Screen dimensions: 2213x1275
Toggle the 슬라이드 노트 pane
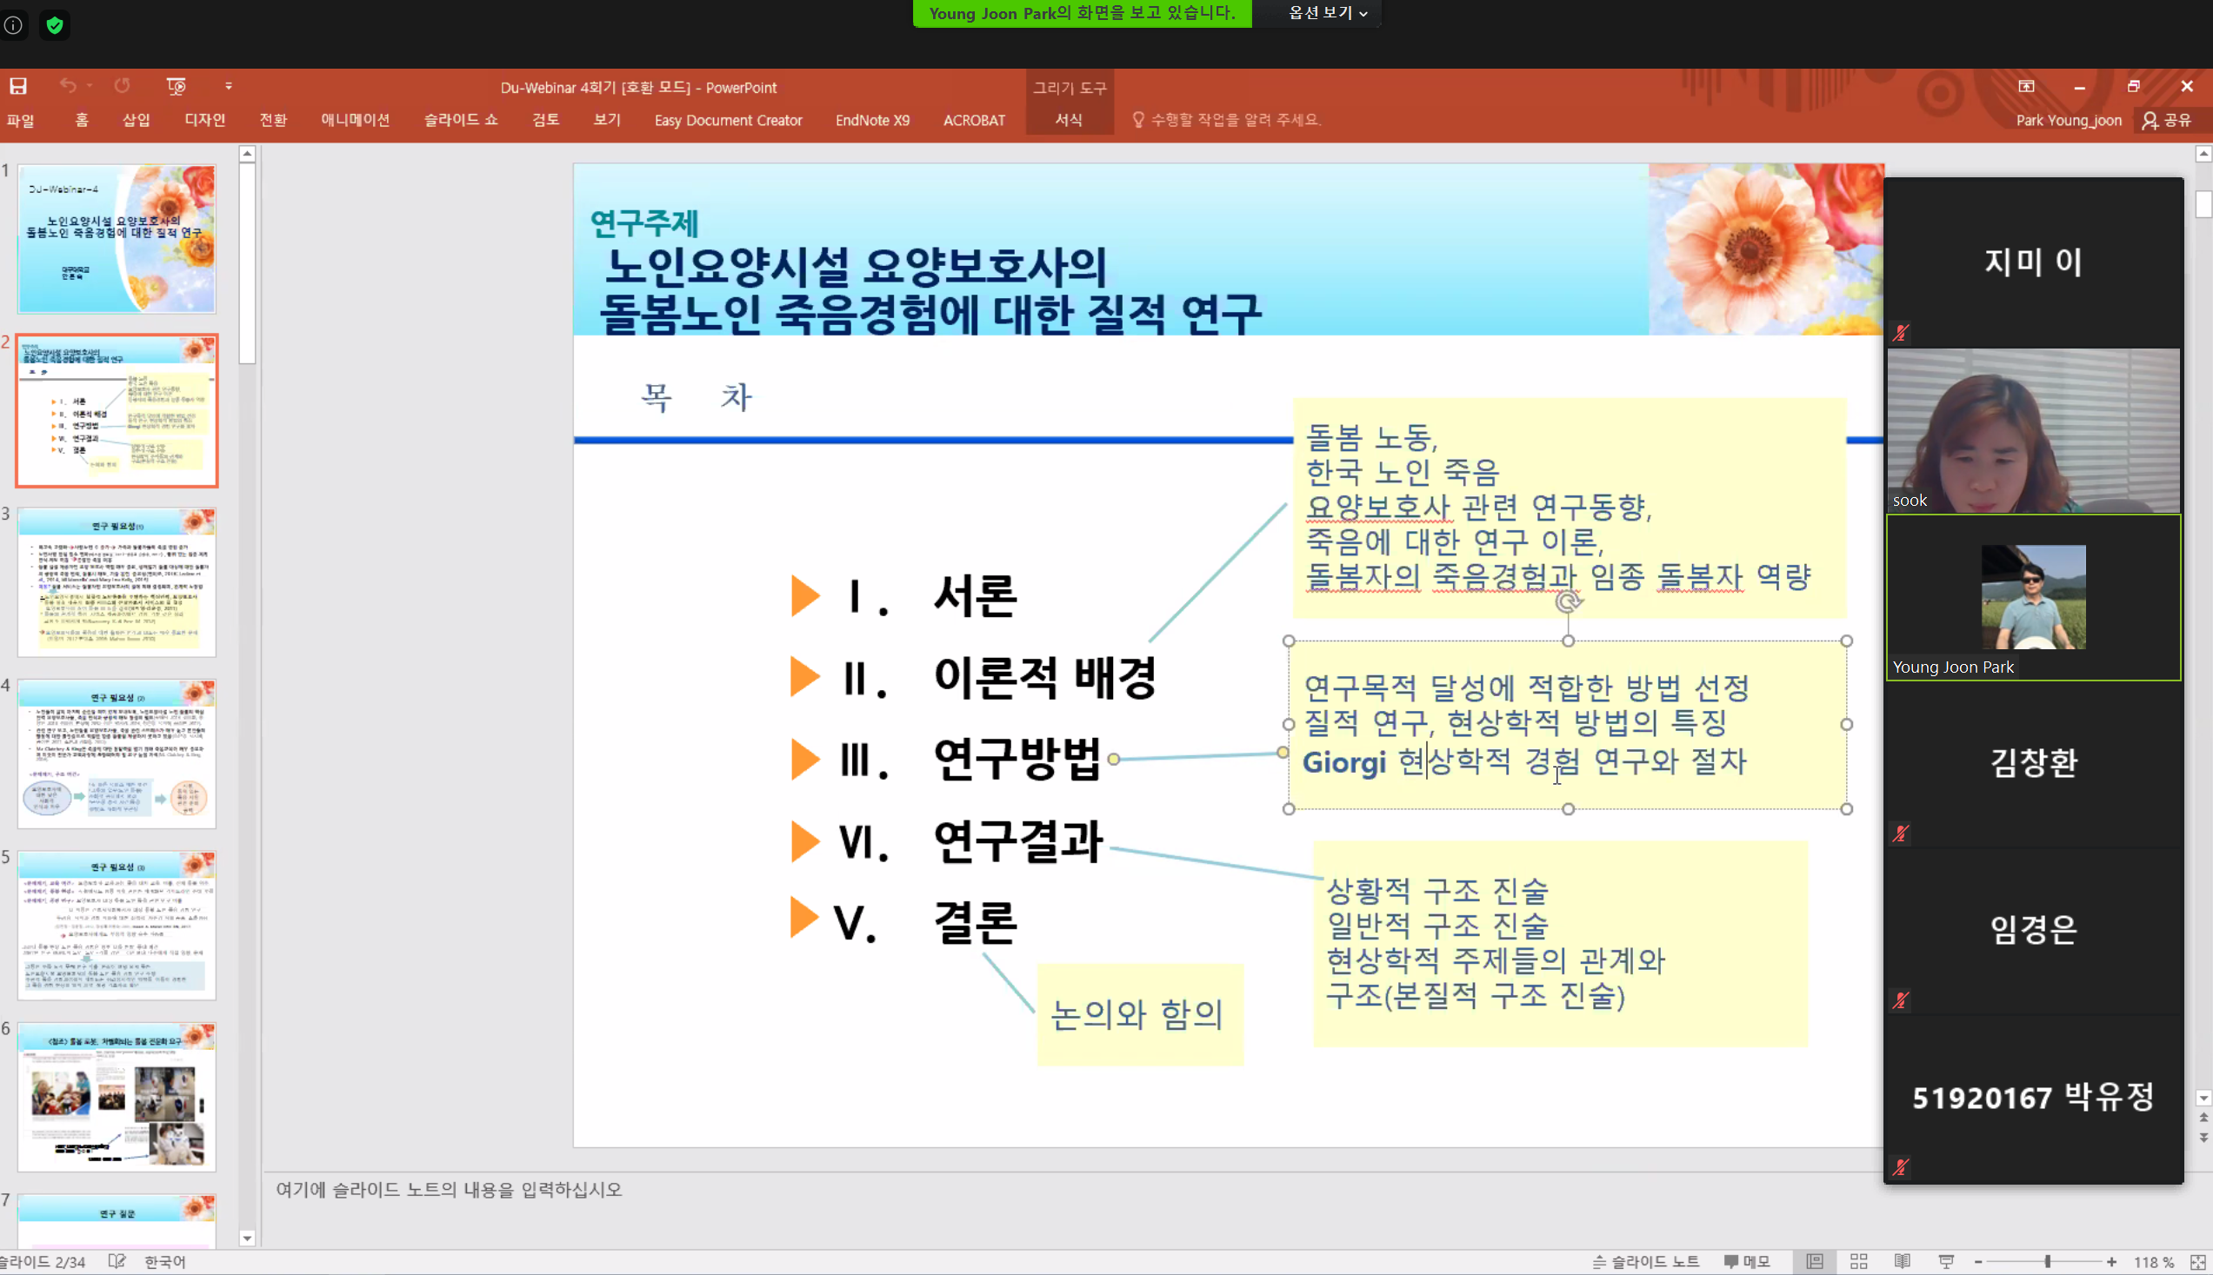(x=1645, y=1261)
